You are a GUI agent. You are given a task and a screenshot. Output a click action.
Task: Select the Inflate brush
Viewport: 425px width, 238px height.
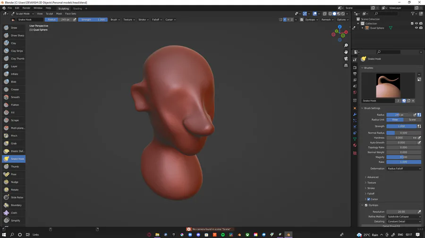[x=14, y=74]
